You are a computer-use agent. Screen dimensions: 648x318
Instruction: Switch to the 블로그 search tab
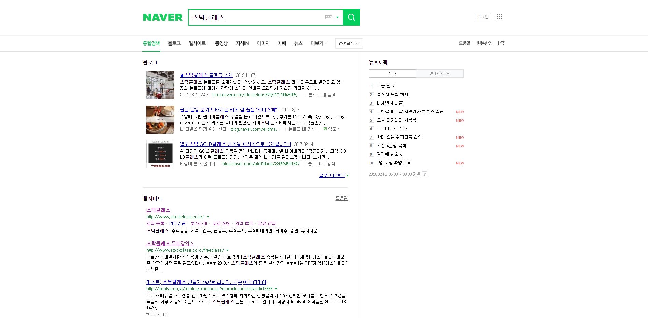click(x=174, y=43)
